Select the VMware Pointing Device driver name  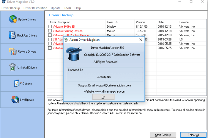(67, 31)
